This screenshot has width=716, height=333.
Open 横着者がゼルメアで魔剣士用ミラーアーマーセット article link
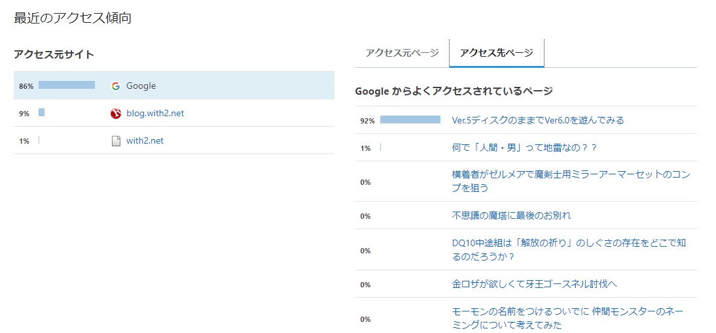click(571, 181)
